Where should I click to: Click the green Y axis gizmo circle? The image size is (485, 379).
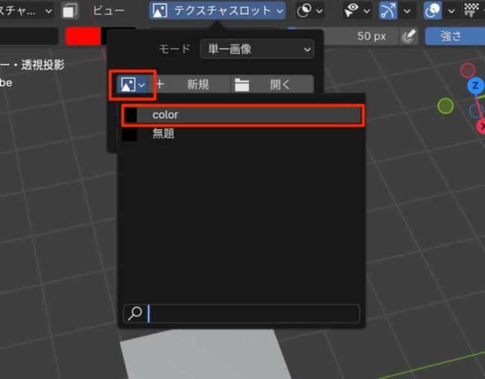pos(445,106)
